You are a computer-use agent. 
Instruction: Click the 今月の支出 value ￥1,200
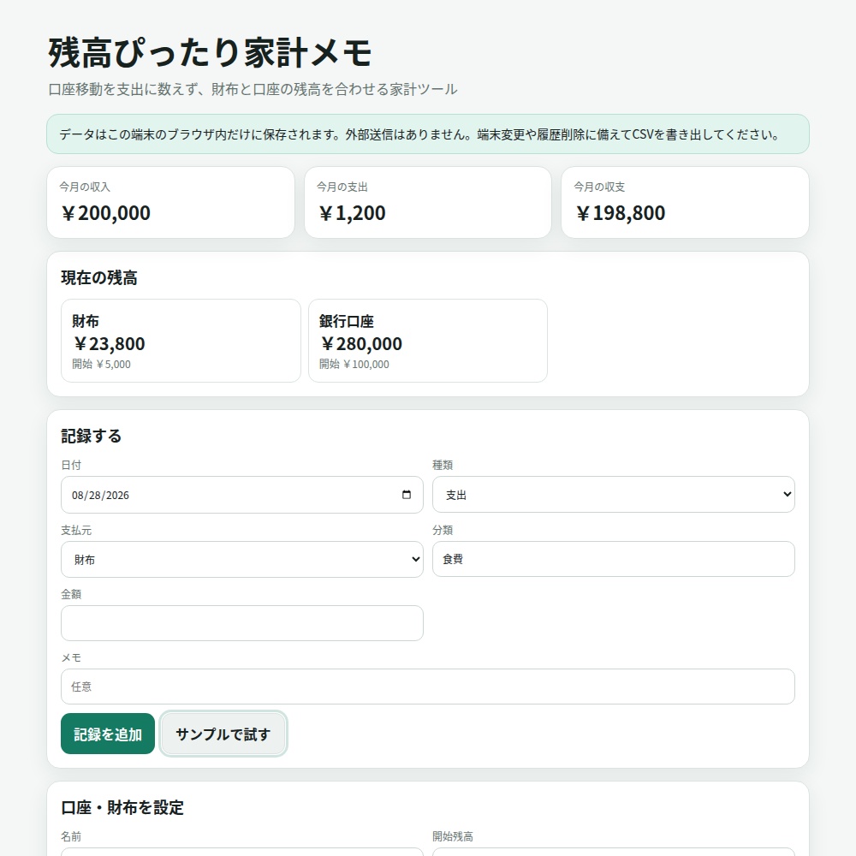(x=352, y=213)
